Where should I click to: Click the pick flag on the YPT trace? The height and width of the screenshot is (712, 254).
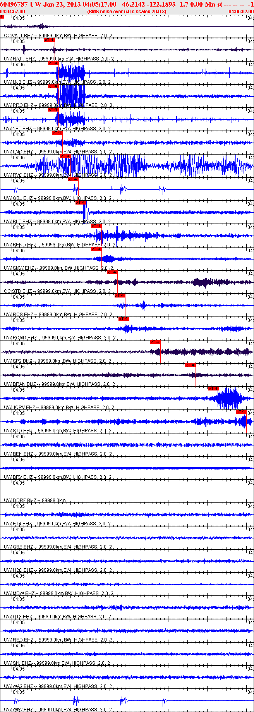click(53, 110)
